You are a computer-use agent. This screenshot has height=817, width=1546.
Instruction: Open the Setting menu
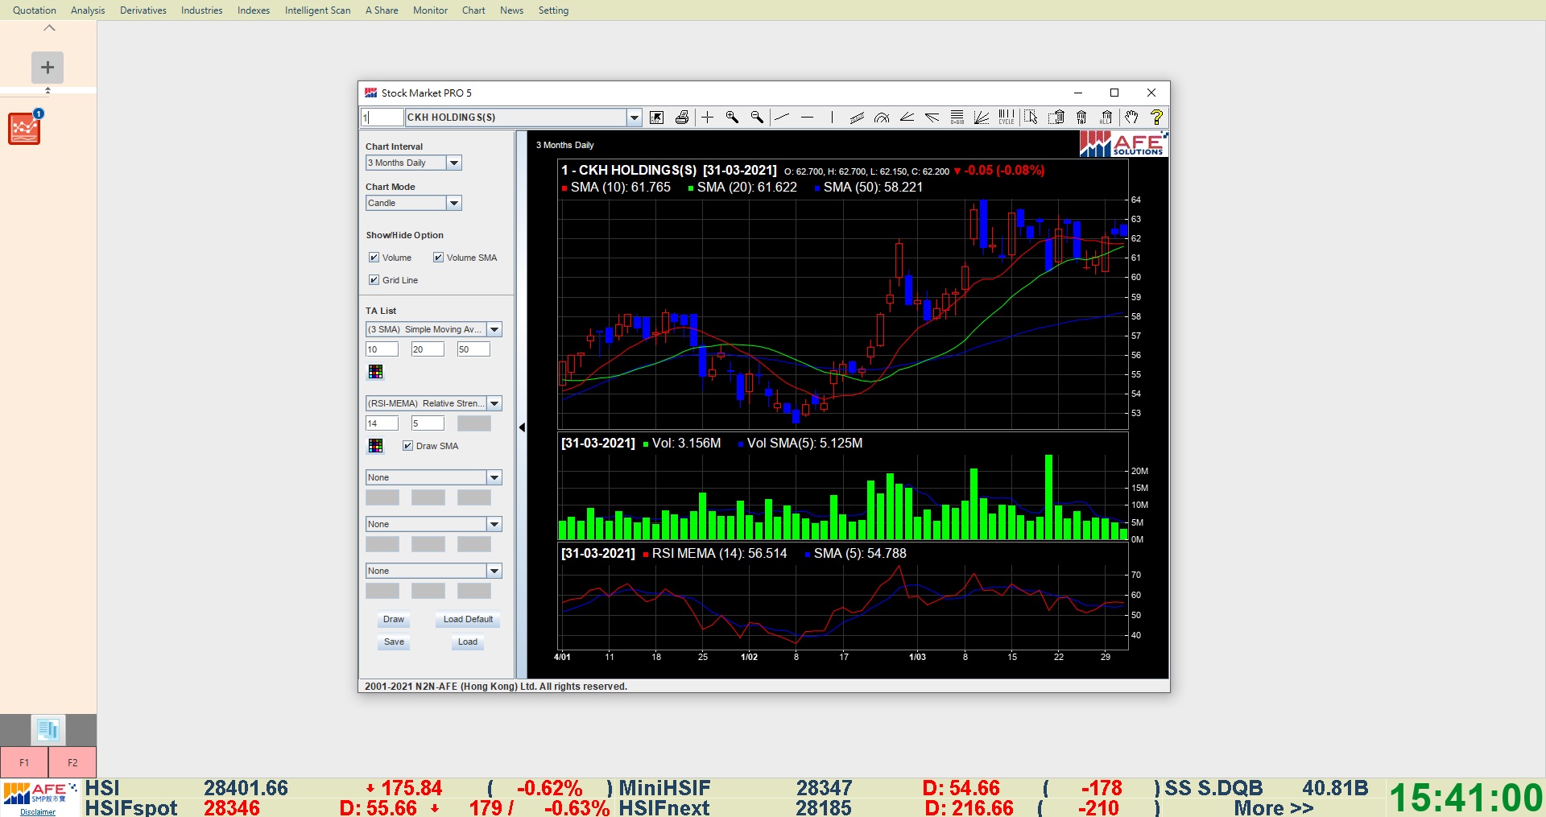coord(553,10)
